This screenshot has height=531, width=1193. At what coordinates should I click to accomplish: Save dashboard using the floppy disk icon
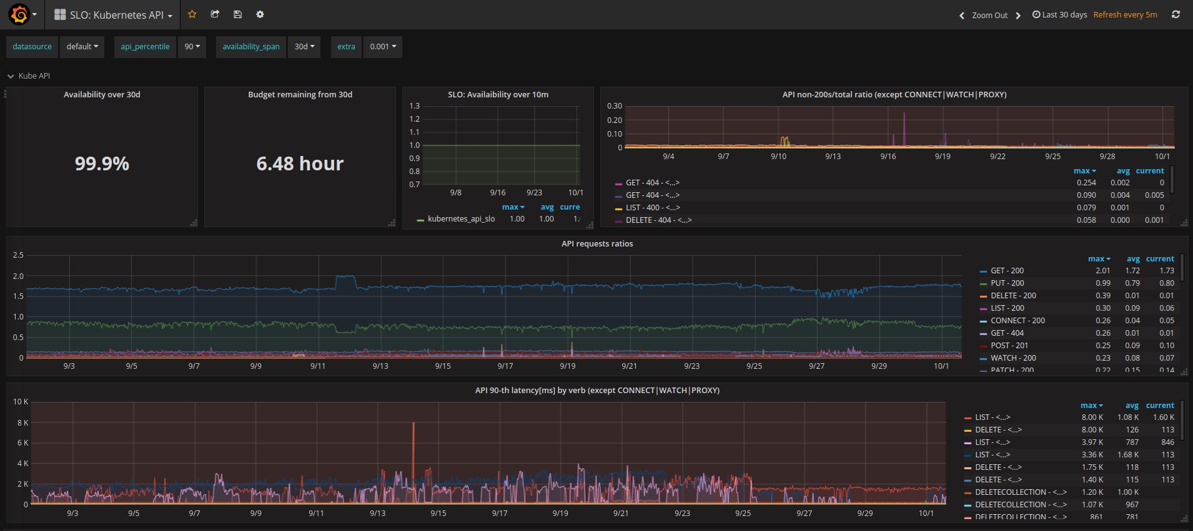[237, 14]
